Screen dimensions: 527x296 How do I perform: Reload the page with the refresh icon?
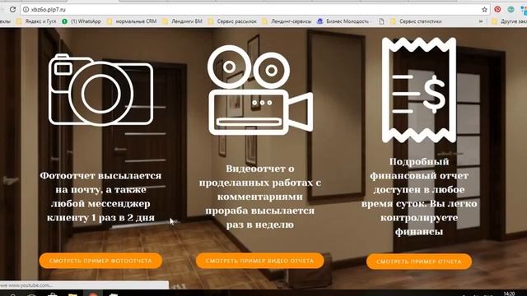point(13,9)
